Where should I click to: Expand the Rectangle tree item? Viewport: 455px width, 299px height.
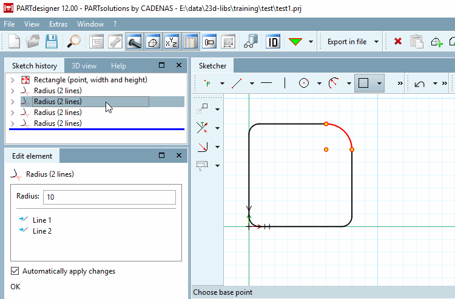tap(12, 80)
